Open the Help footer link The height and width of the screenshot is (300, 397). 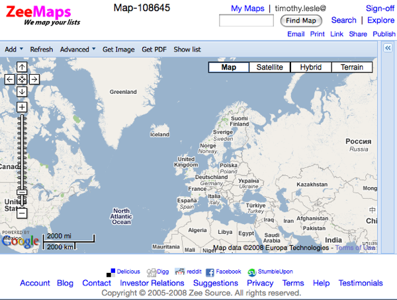[321, 283]
